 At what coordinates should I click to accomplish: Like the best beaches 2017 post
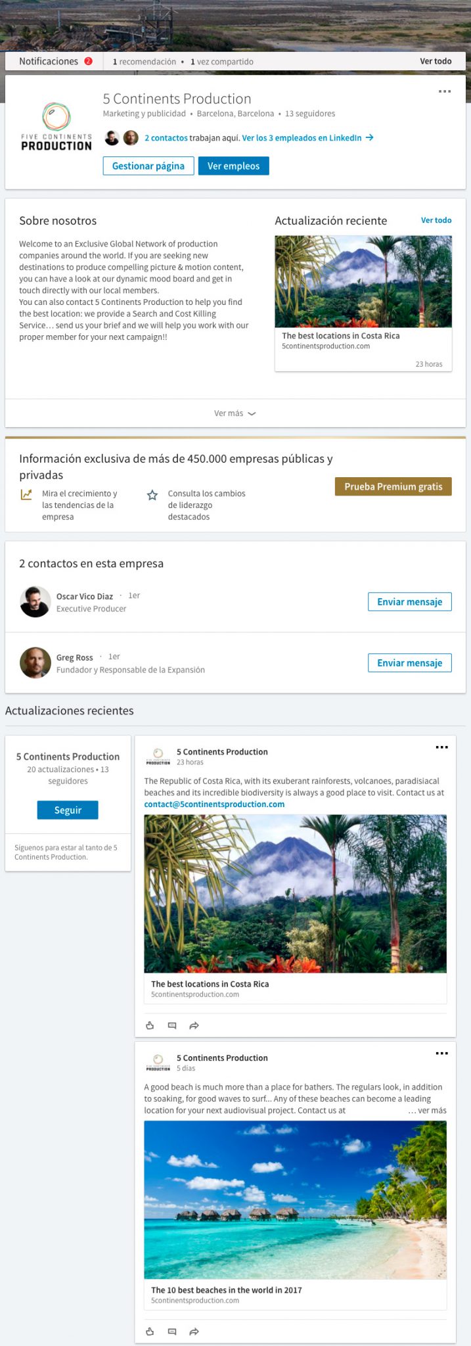tap(150, 1332)
